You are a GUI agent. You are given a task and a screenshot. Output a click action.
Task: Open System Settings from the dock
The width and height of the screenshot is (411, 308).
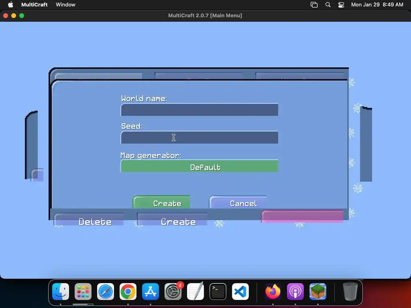point(173,292)
